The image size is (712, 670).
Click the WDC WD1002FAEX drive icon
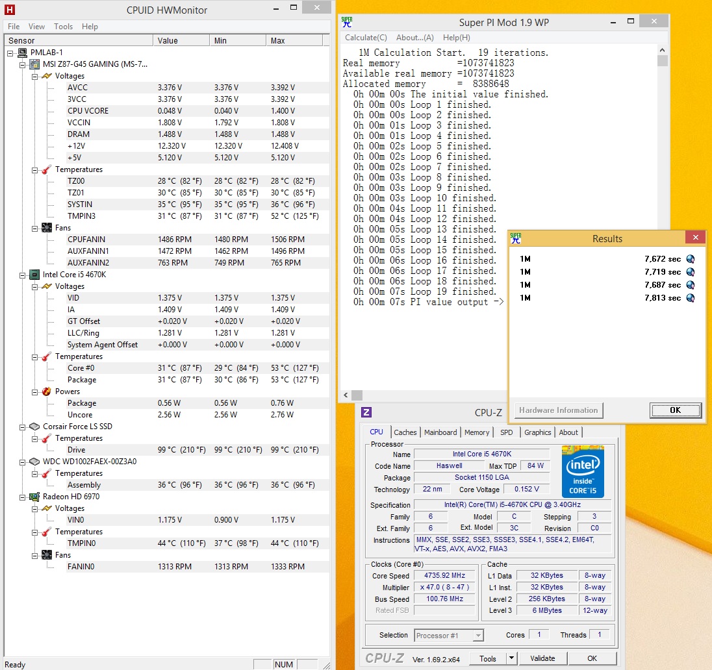[x=34, y=461]
